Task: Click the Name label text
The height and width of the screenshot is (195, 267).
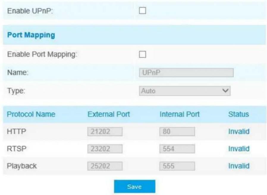Action: (18, 73)
